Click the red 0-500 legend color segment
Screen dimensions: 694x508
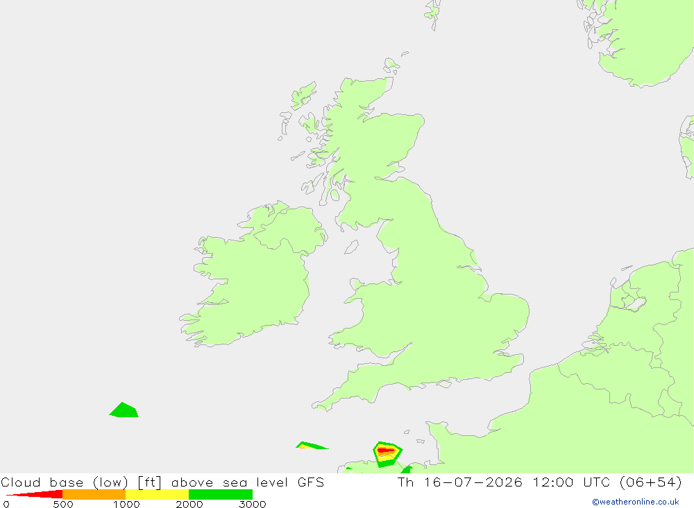pyautogui.click(x=34, y=494)
